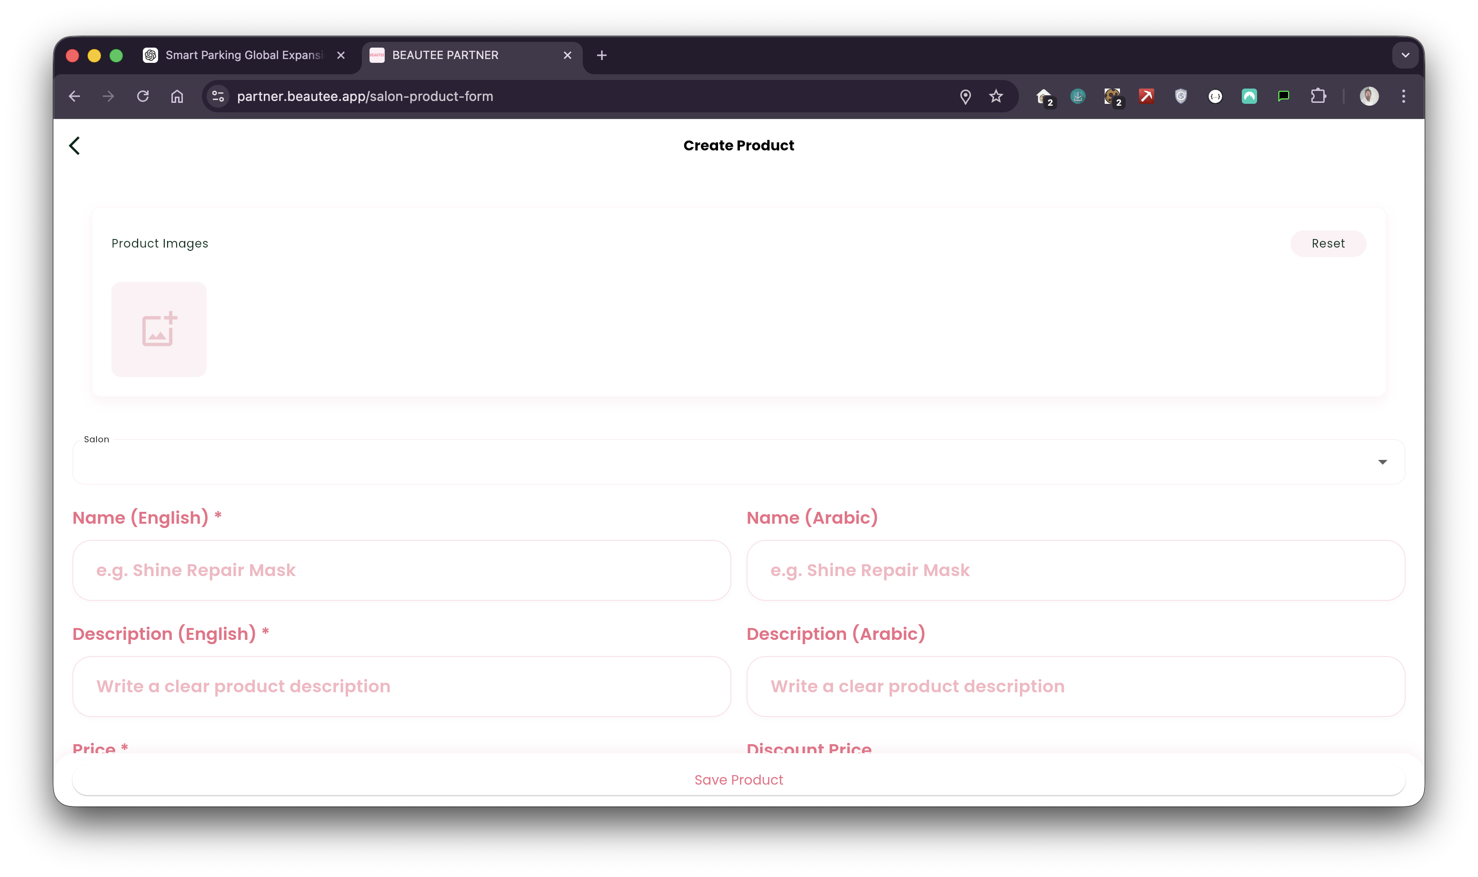Viewport: 1478px width, 877px height.
Task: Click the location permission pin icon
Action: pyautogui.click(x=965, y=96)
